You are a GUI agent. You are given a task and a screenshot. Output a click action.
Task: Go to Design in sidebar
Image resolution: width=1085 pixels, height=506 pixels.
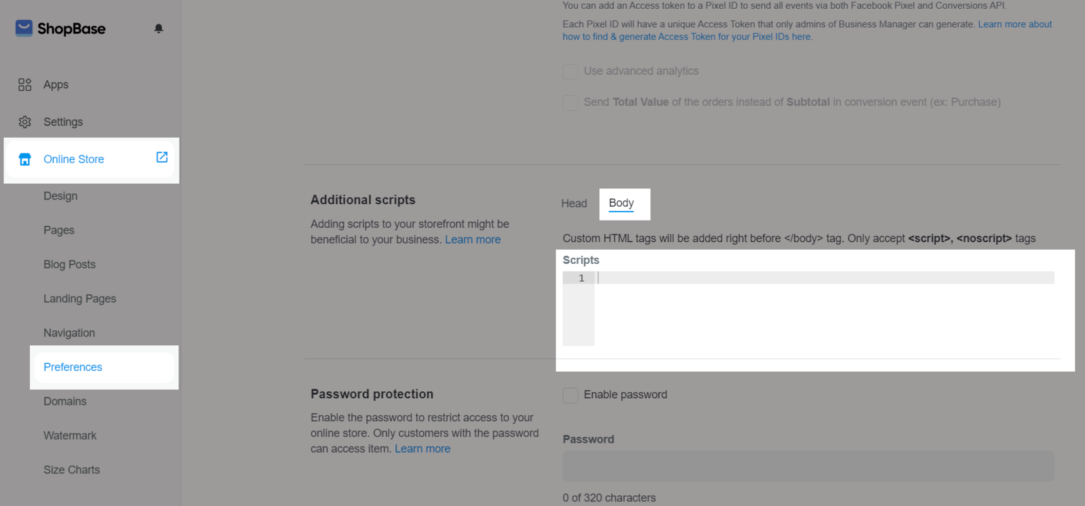(60, 196)
